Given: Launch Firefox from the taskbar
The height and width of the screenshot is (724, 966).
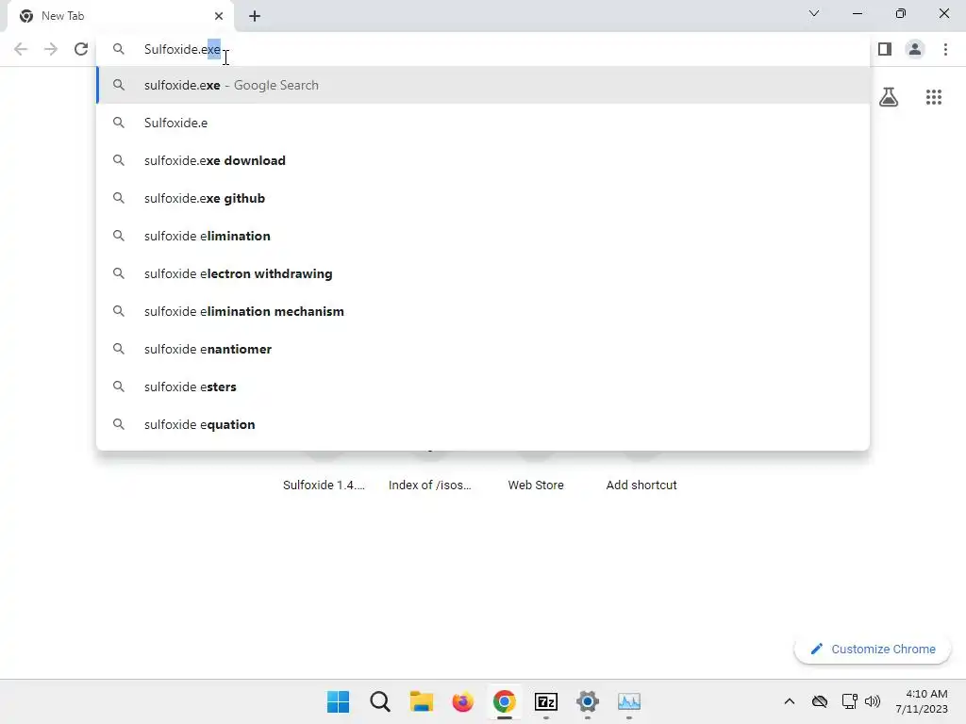Looking at the screenshot, I should pyautogui.click(x=462, y=701).
